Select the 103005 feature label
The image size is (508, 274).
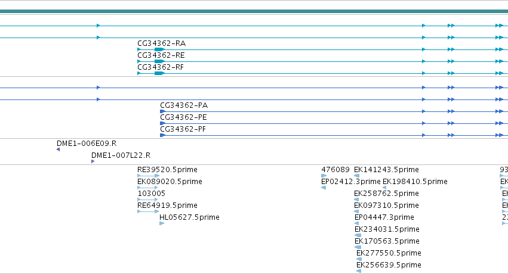[151, 194]
